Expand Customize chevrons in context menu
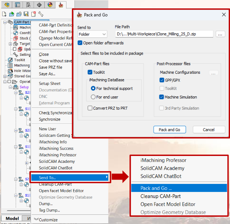Screen dimensions: 230x224 tap(36, 219)
